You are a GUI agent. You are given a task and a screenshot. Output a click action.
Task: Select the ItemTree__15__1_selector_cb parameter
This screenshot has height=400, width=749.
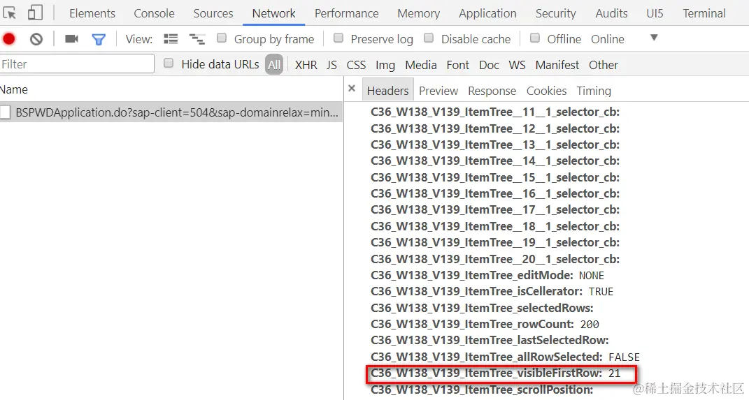[x=495, y=177]
